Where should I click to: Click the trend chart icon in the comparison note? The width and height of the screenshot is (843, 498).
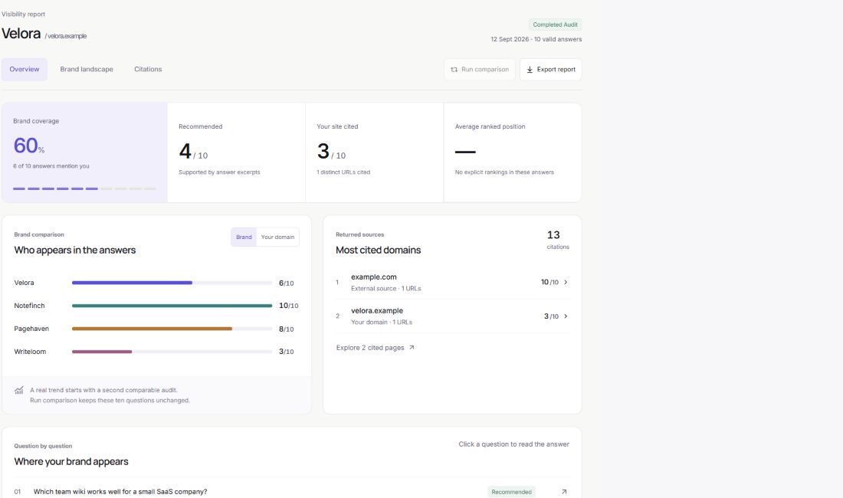pyautogui.click(x=19, y=390)
